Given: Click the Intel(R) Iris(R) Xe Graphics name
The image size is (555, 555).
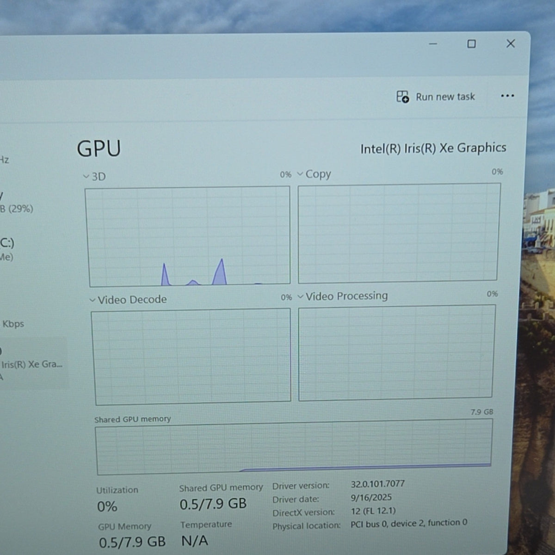Looking at the screenshot, I should (433, 148).
